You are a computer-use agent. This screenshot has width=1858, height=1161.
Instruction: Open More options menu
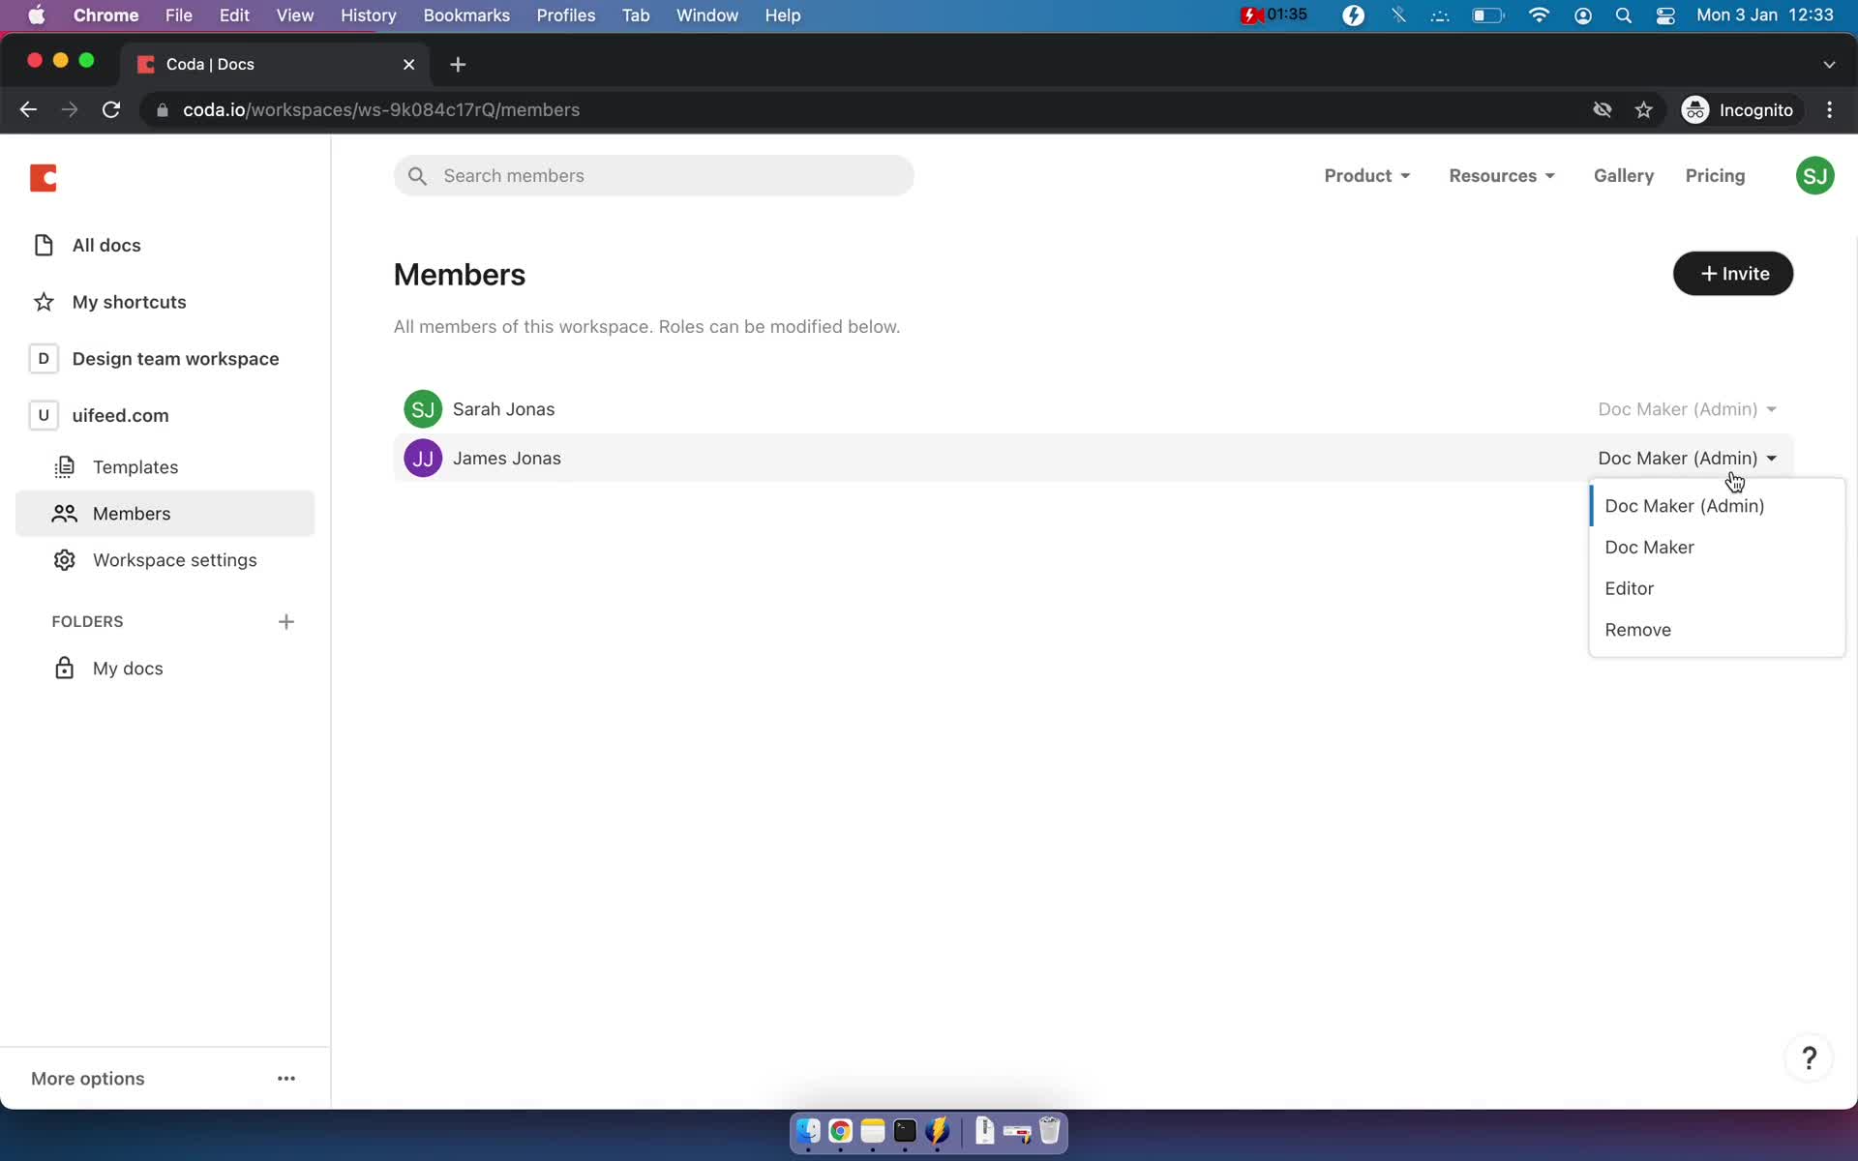tap(286, 1078)
